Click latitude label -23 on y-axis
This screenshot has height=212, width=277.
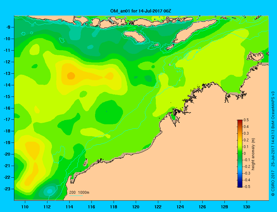[x=7, y=189]
